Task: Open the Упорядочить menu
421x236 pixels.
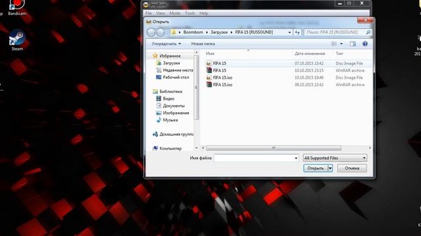Action: [166, 44]
